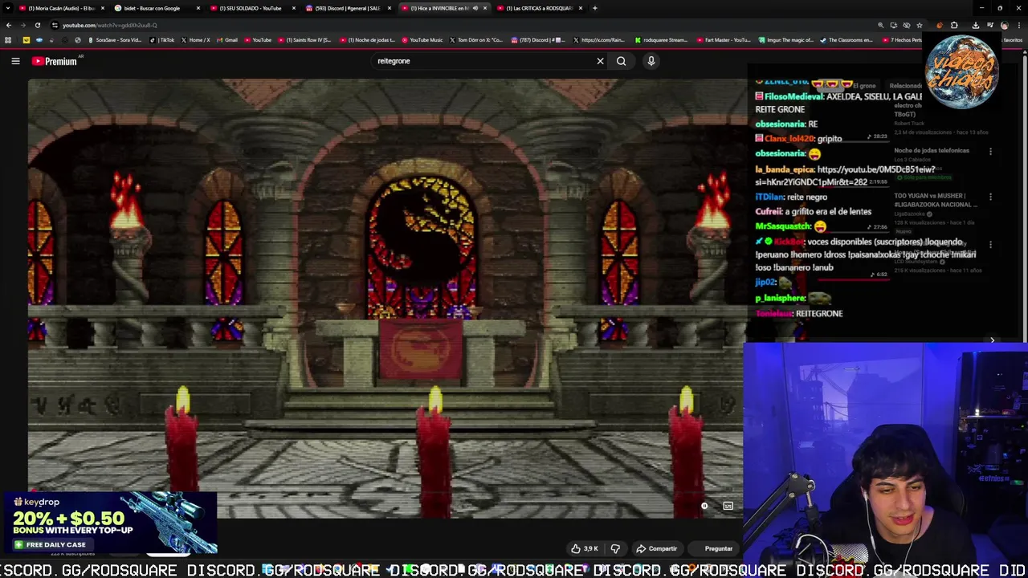Click the Mortal Kombat video player
1028x578 pixels.
point(385,297)
